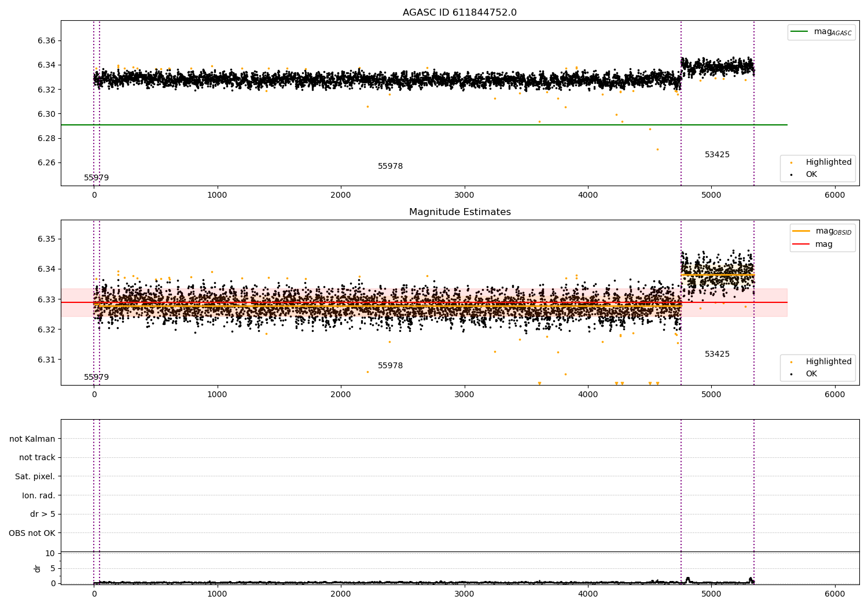Select the mag AGASC legend label
This screenshot has height=607, width=868.
pyautogui.click(x=833, y=32)
